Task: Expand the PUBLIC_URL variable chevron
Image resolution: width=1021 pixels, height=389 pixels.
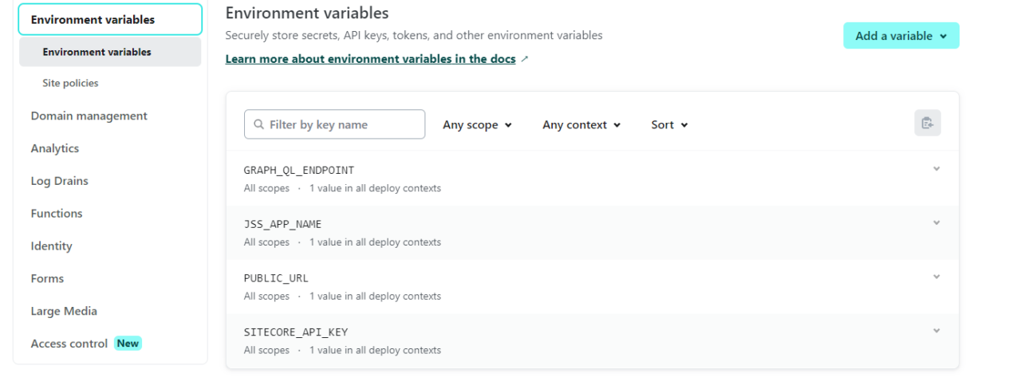Action: point(936,277)
